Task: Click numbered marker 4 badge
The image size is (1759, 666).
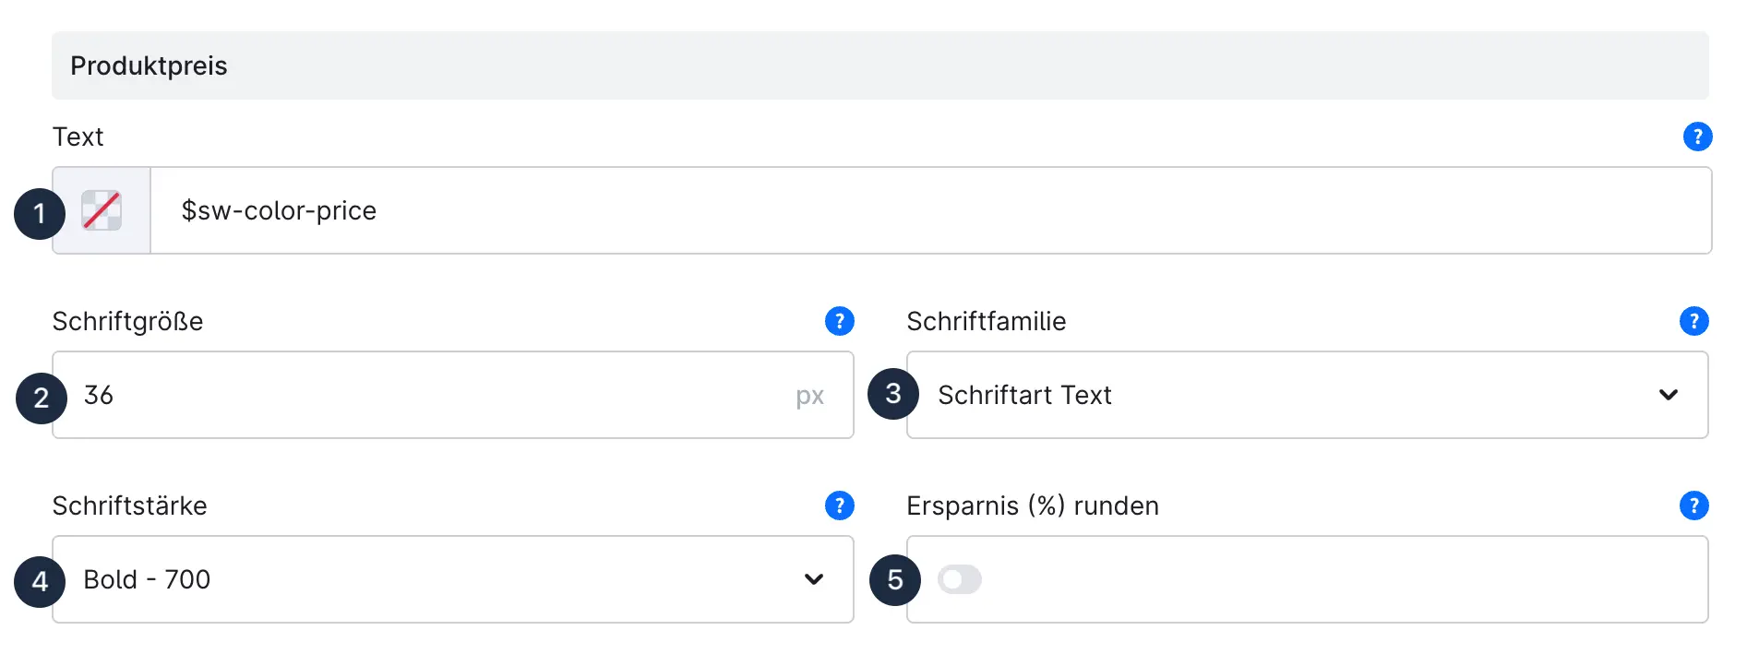Action: [40, 581]
